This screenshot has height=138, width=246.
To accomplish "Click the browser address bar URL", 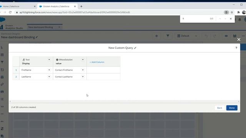I will pyautogui.click(x=75, y=12).
